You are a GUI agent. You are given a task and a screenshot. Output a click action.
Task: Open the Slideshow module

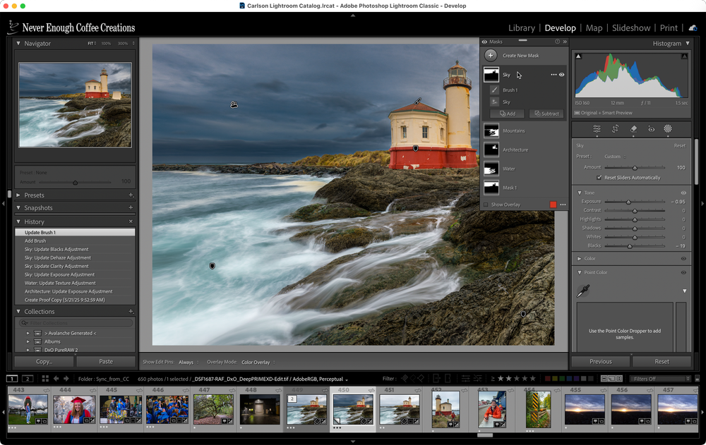(x=630, y=28)
